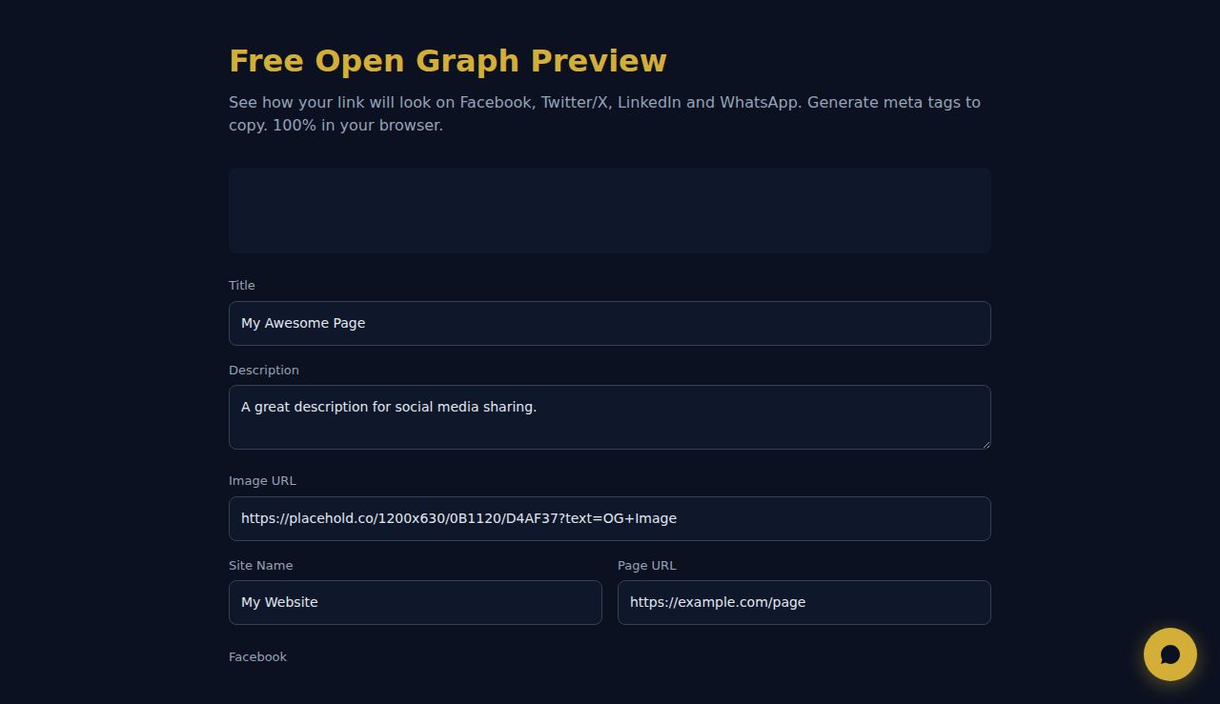Click the Description textarea resize handle
Screen dimensions: 1220x704
(985, 443)
